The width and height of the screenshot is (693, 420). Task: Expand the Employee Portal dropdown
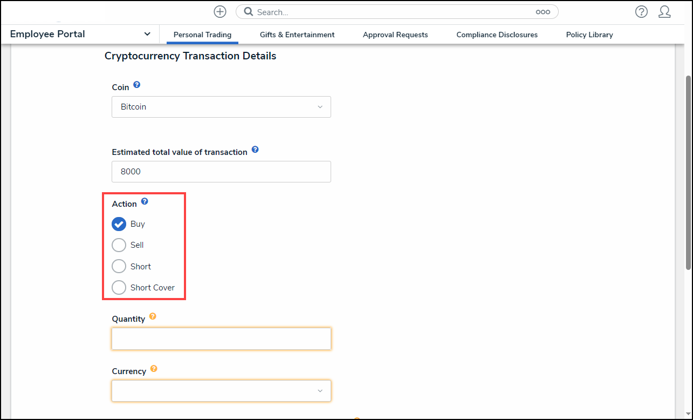[x=147, y=34]
